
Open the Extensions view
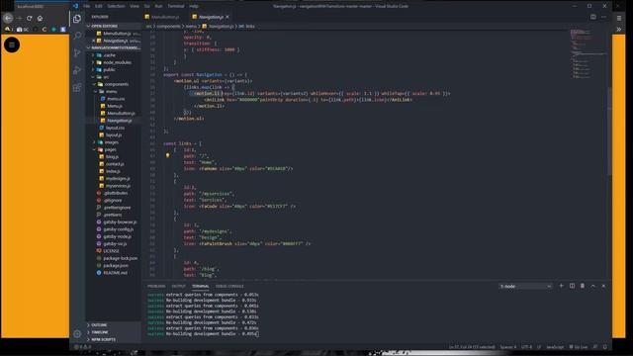tap(77, 88)
